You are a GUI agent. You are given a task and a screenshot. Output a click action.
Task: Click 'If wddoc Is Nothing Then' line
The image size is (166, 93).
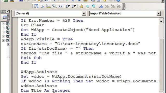point(90,81)
